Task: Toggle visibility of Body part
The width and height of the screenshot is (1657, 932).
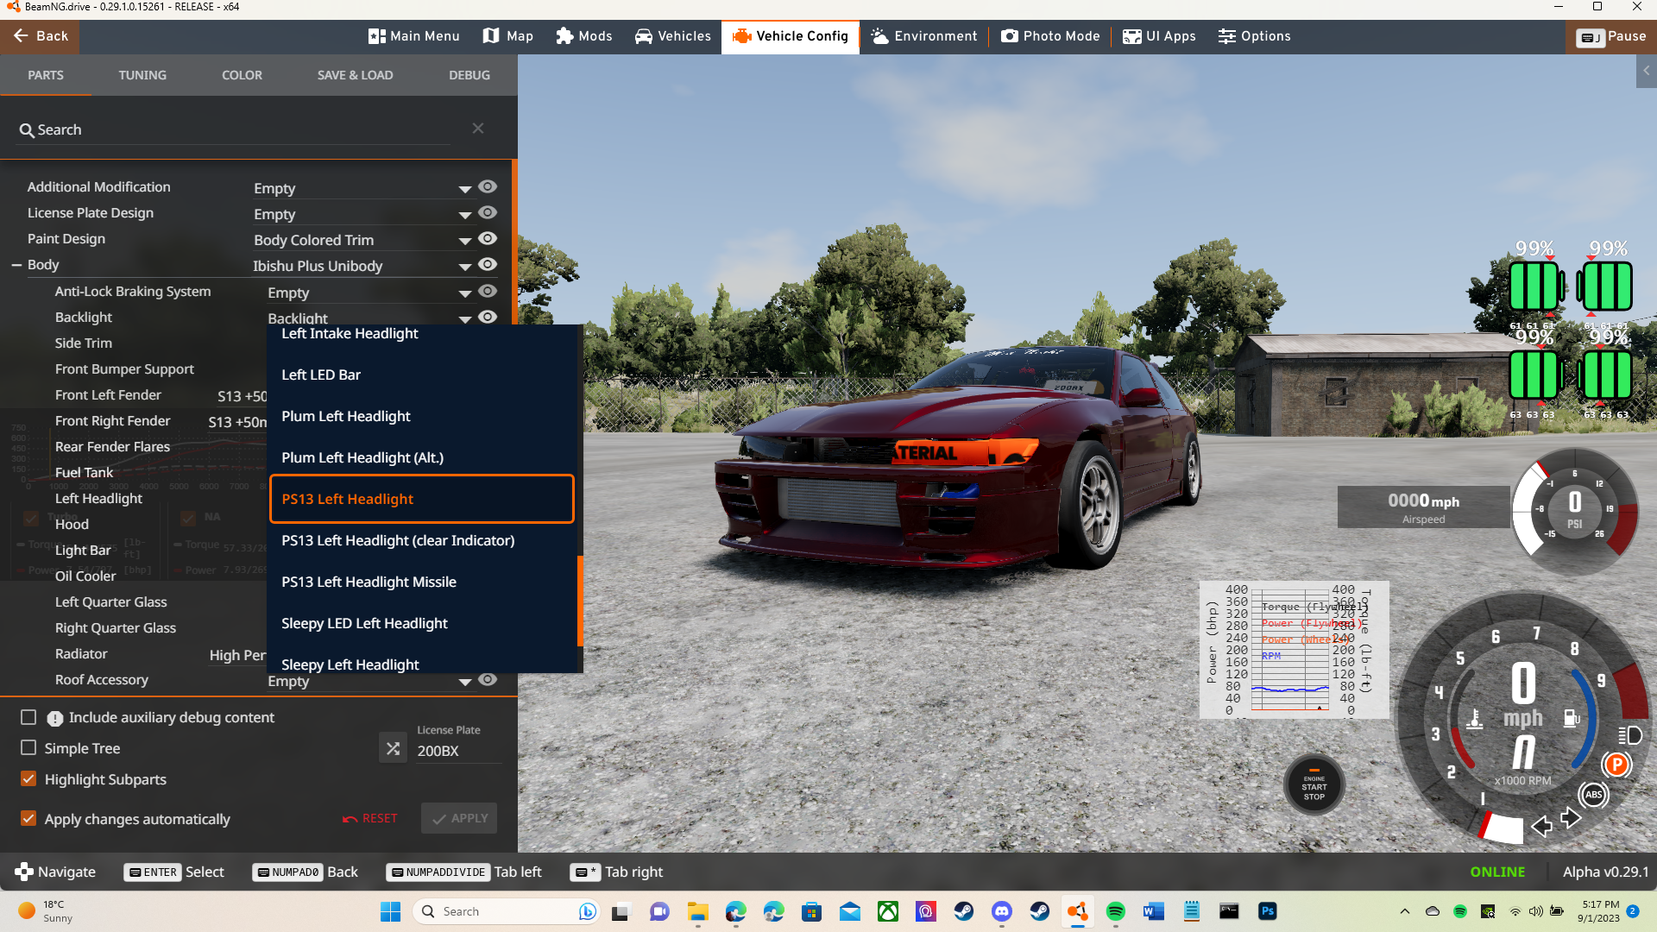Action: pyautogui.click(x=488, y=264)
